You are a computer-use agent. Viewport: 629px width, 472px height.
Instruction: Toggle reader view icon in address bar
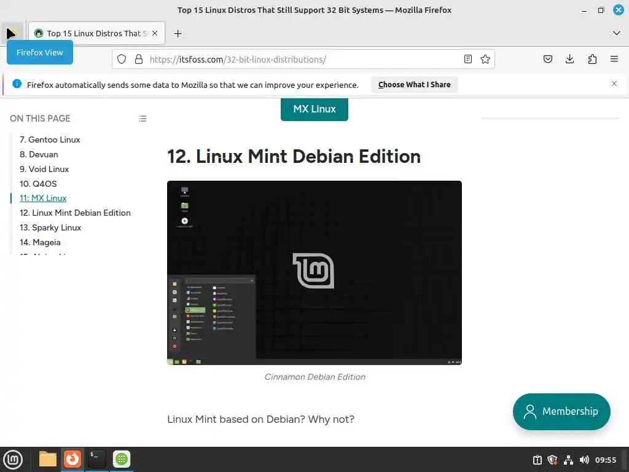[x=467, y=60]
